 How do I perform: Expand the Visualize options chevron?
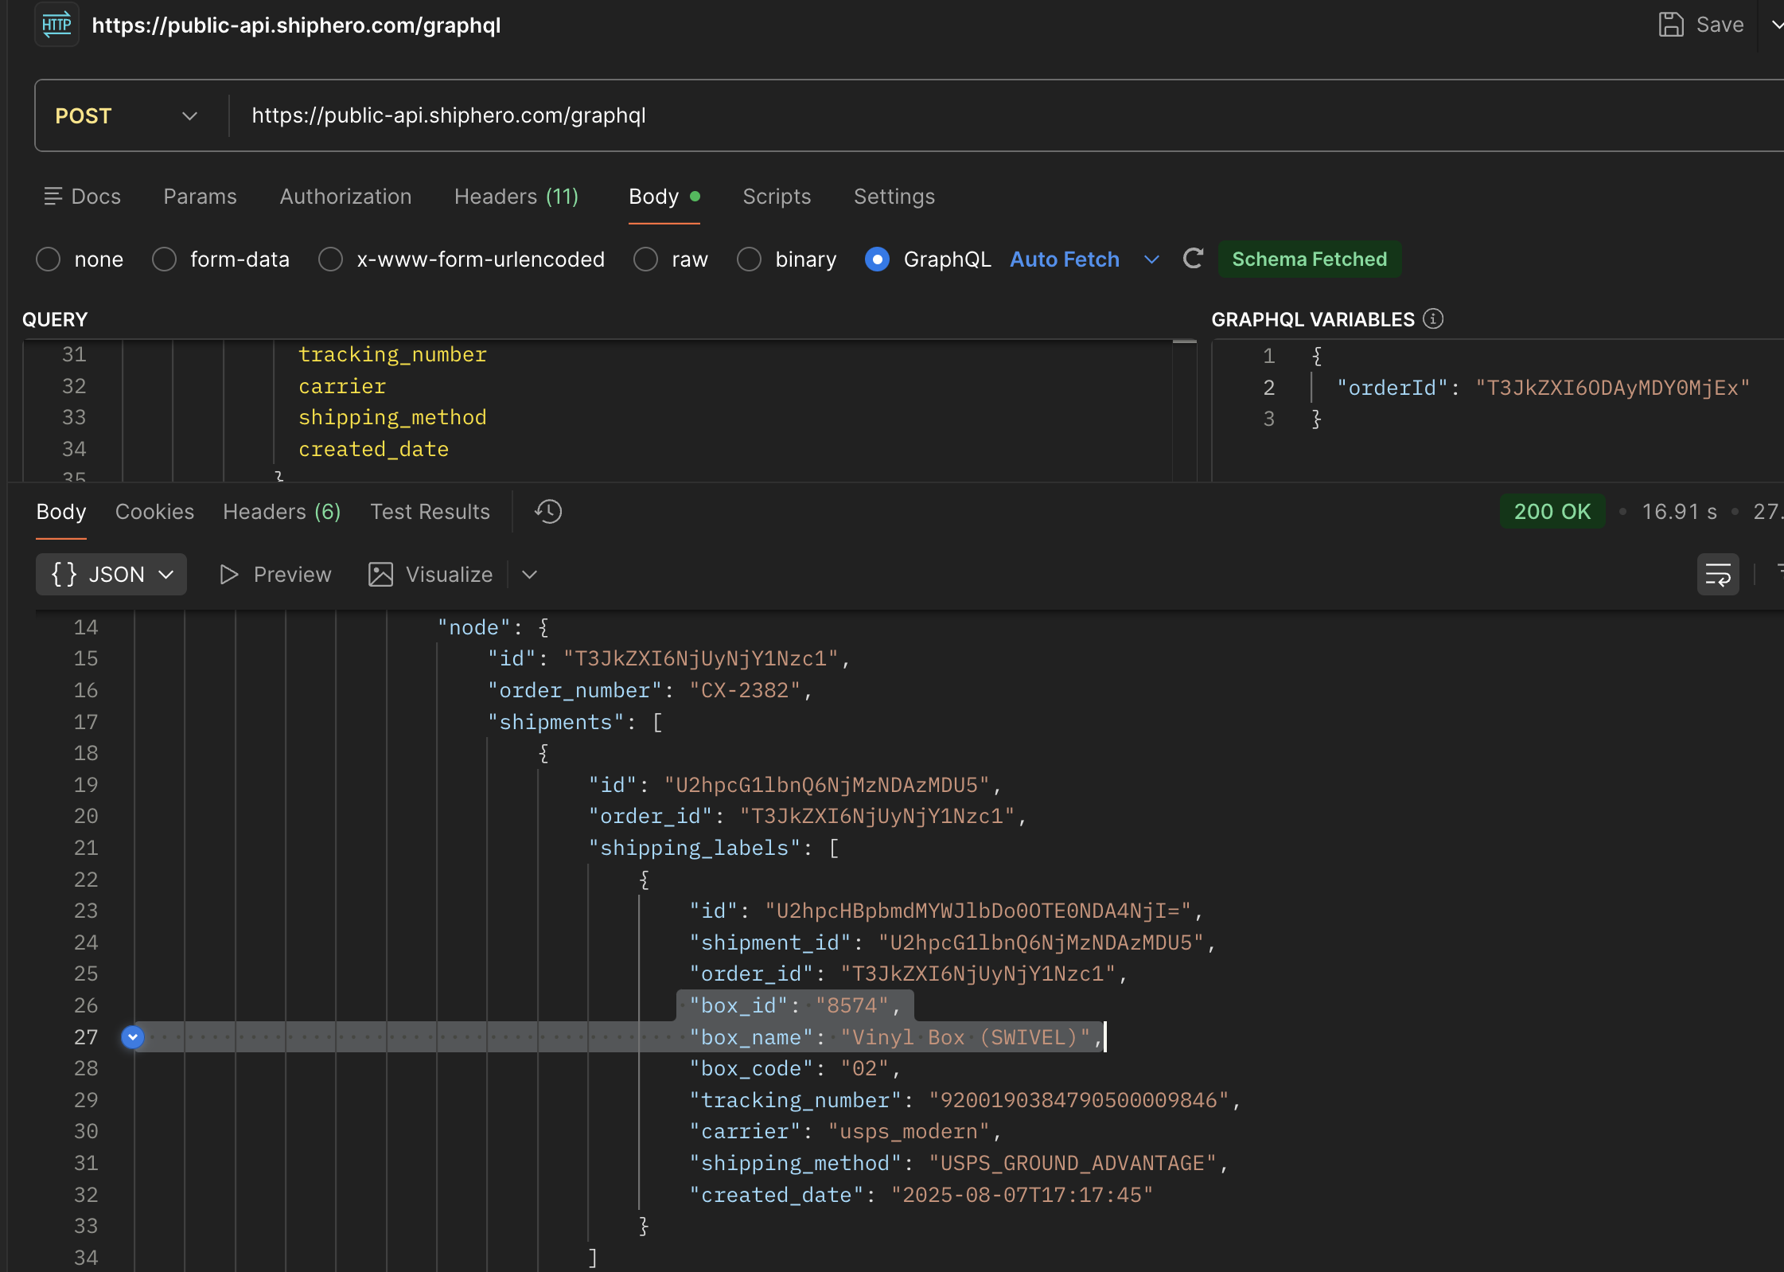click(x=529, y=575)
